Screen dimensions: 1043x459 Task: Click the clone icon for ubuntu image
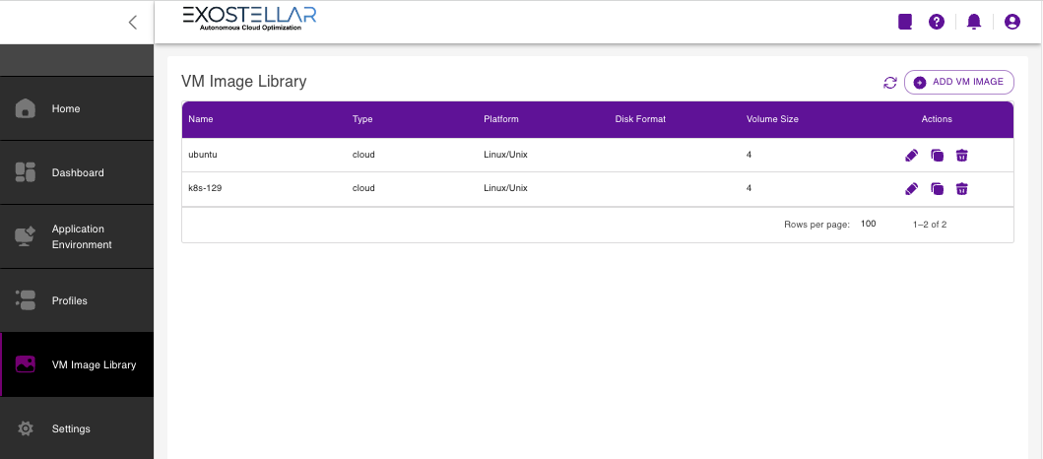pos(937,155)
